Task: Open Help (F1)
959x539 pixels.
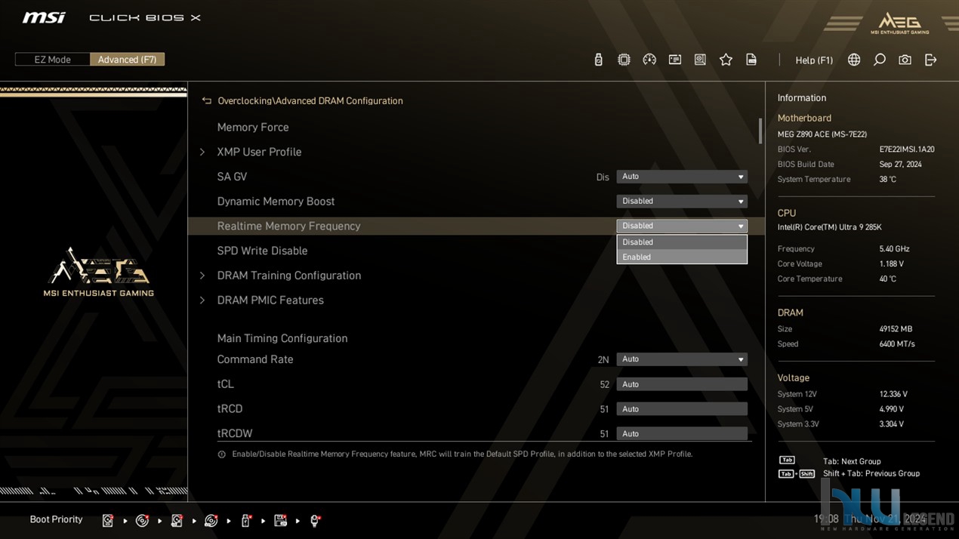Action: [814, 60]
